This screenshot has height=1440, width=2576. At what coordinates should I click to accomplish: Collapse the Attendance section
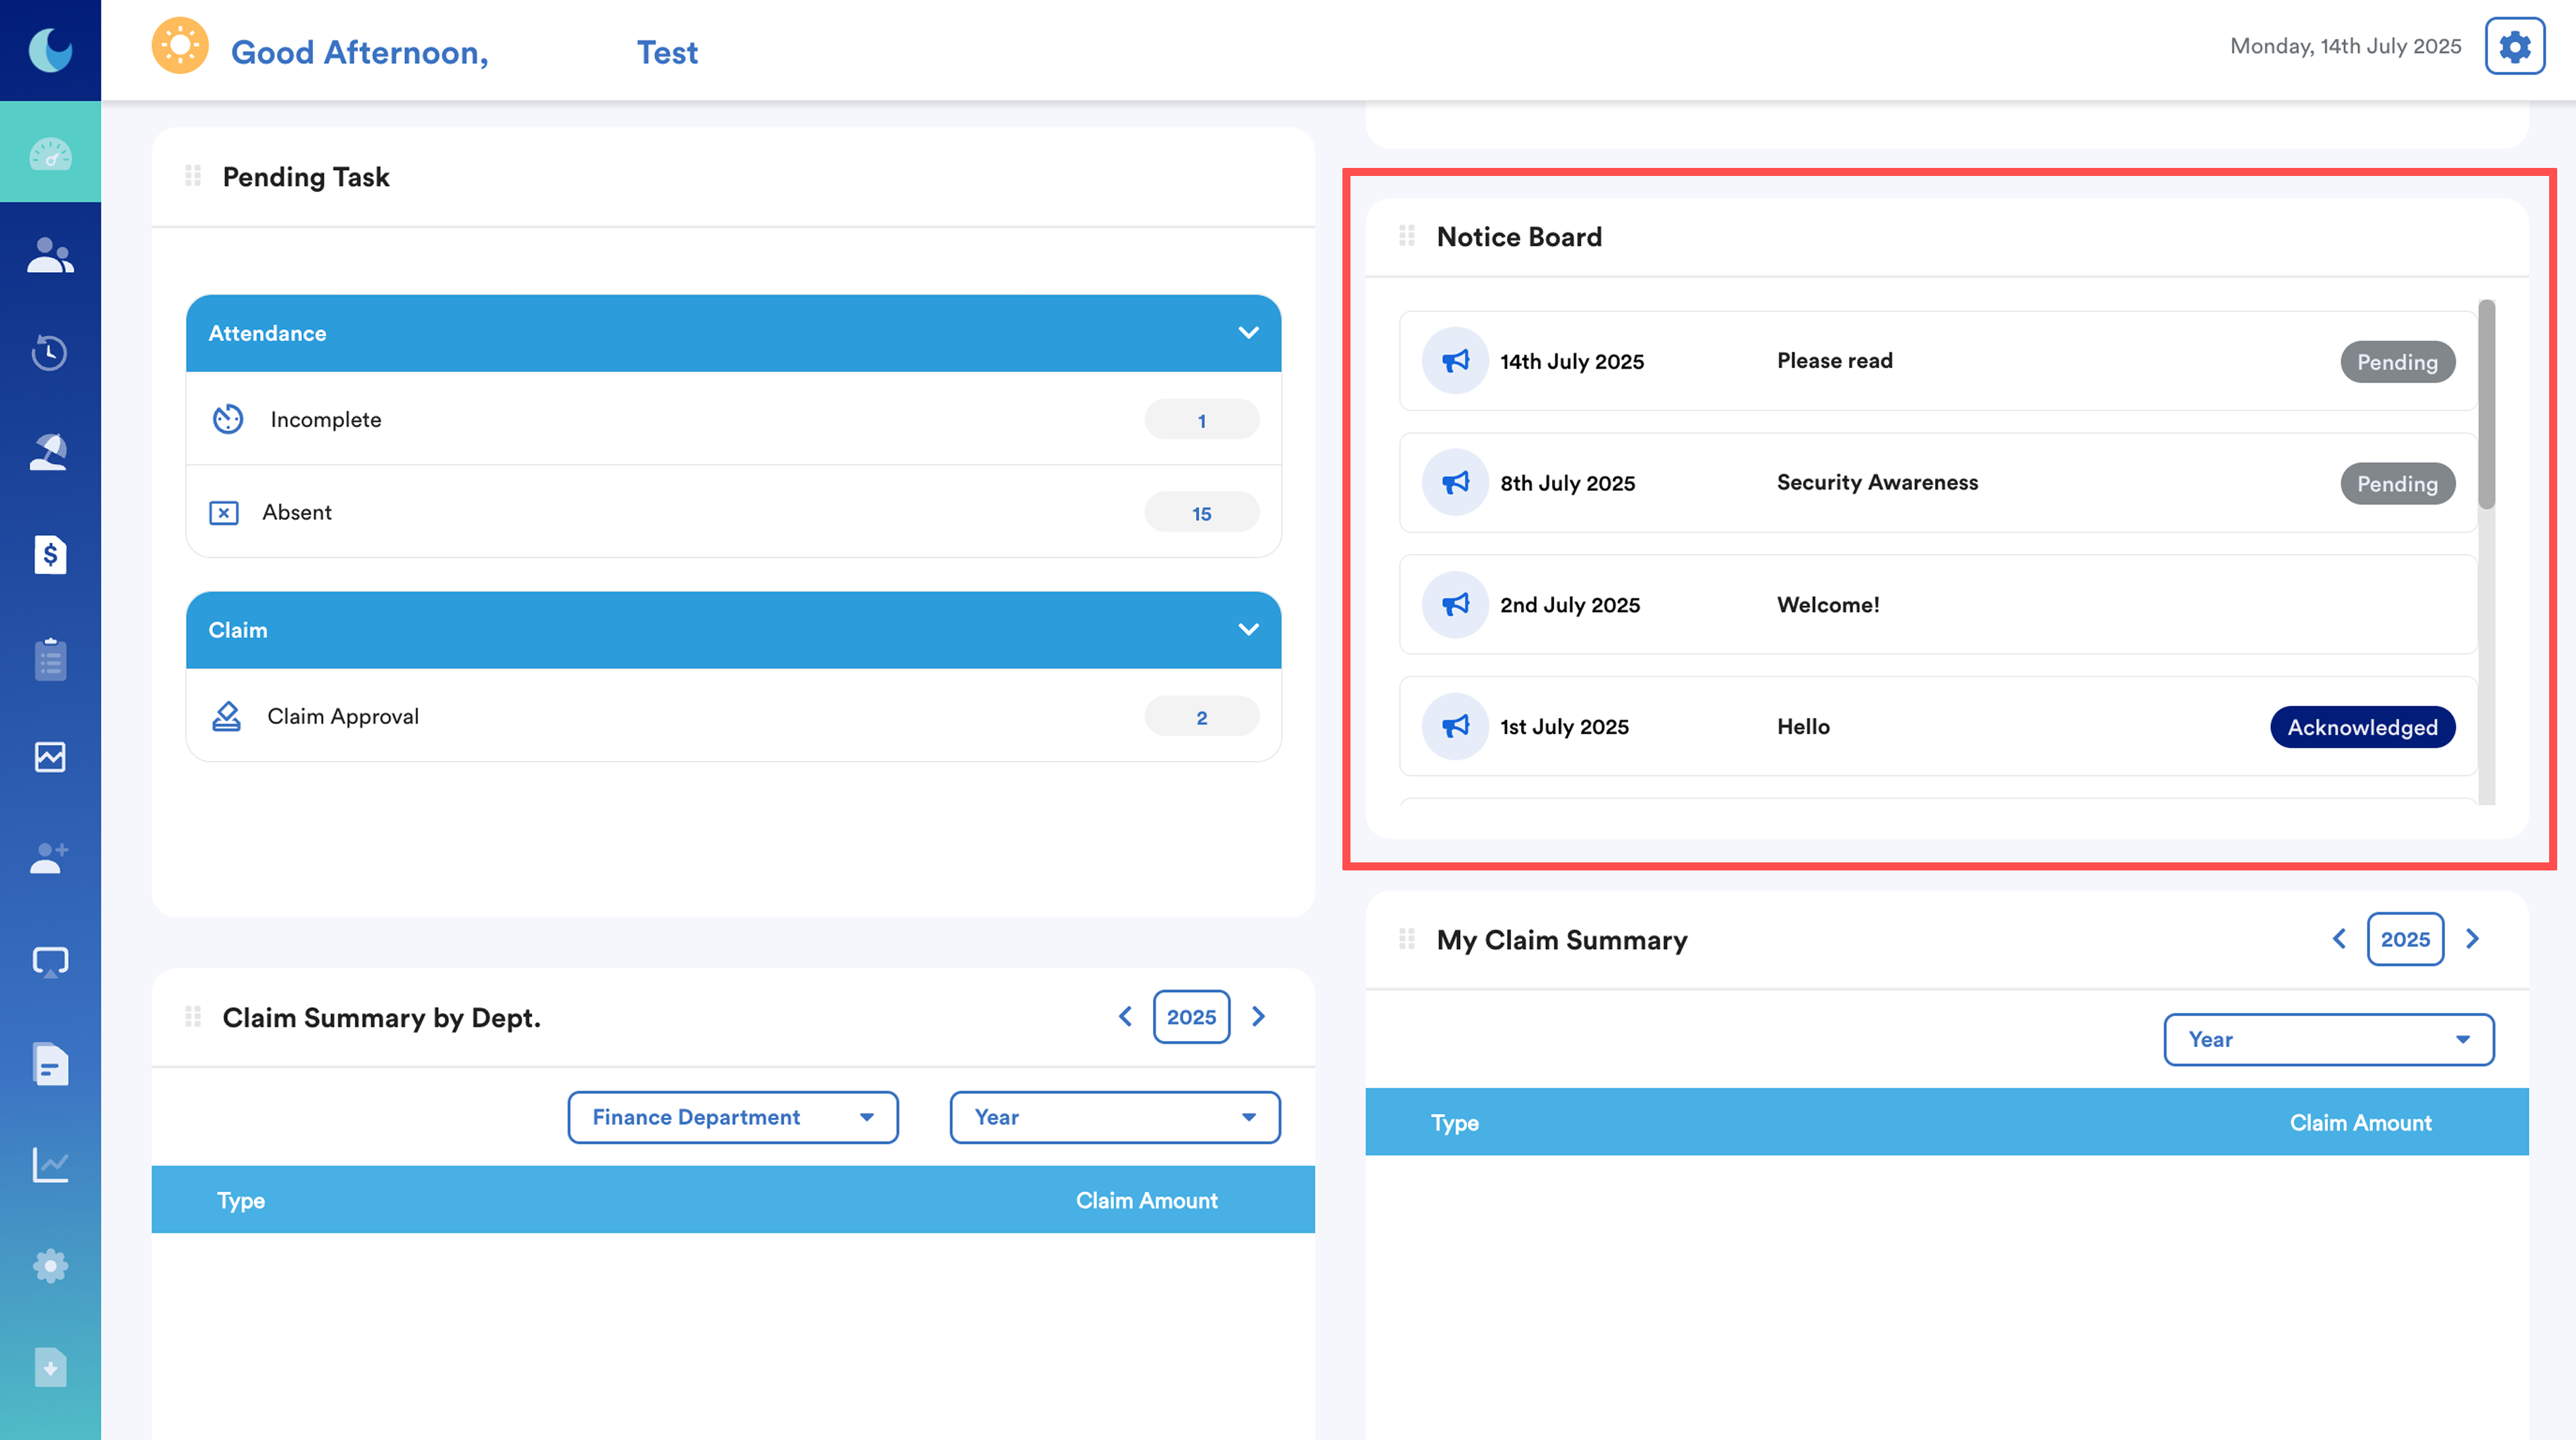[x=1248, y=332]
